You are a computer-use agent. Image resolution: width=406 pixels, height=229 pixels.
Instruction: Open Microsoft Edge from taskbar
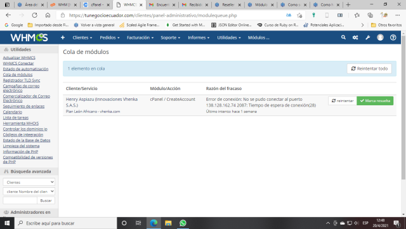pos(154,223)
